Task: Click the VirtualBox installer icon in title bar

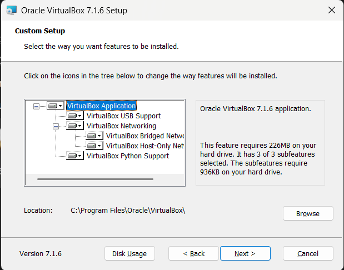Action: click(x=11, y=10)
